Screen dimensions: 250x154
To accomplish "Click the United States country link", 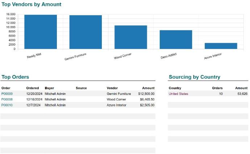I will click(x=178, y=94).
